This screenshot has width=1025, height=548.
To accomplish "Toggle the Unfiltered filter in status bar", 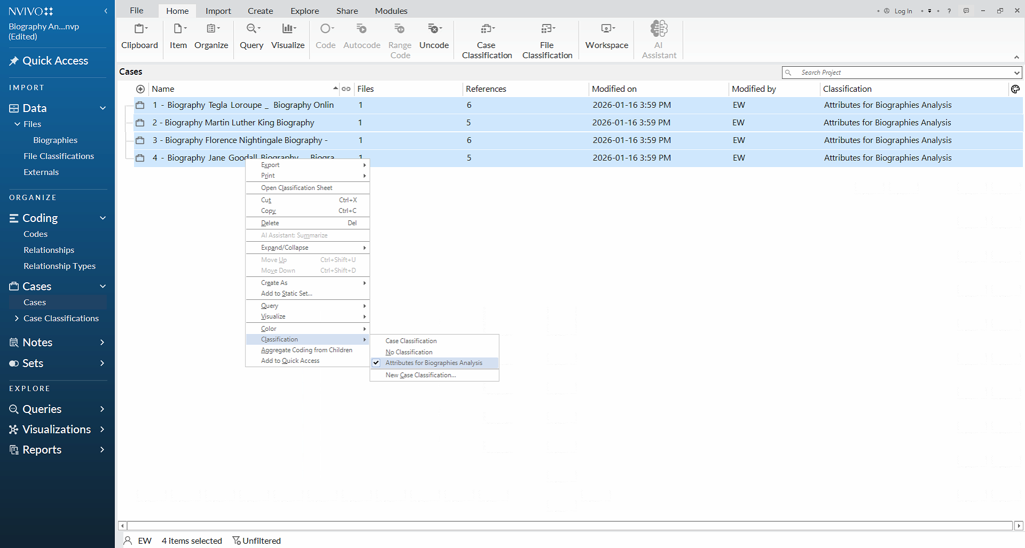I will pos(257,541).
